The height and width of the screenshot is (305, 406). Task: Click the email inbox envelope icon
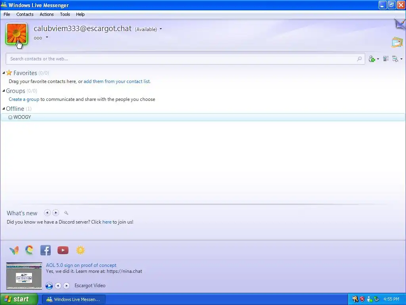tap(397, 42)
